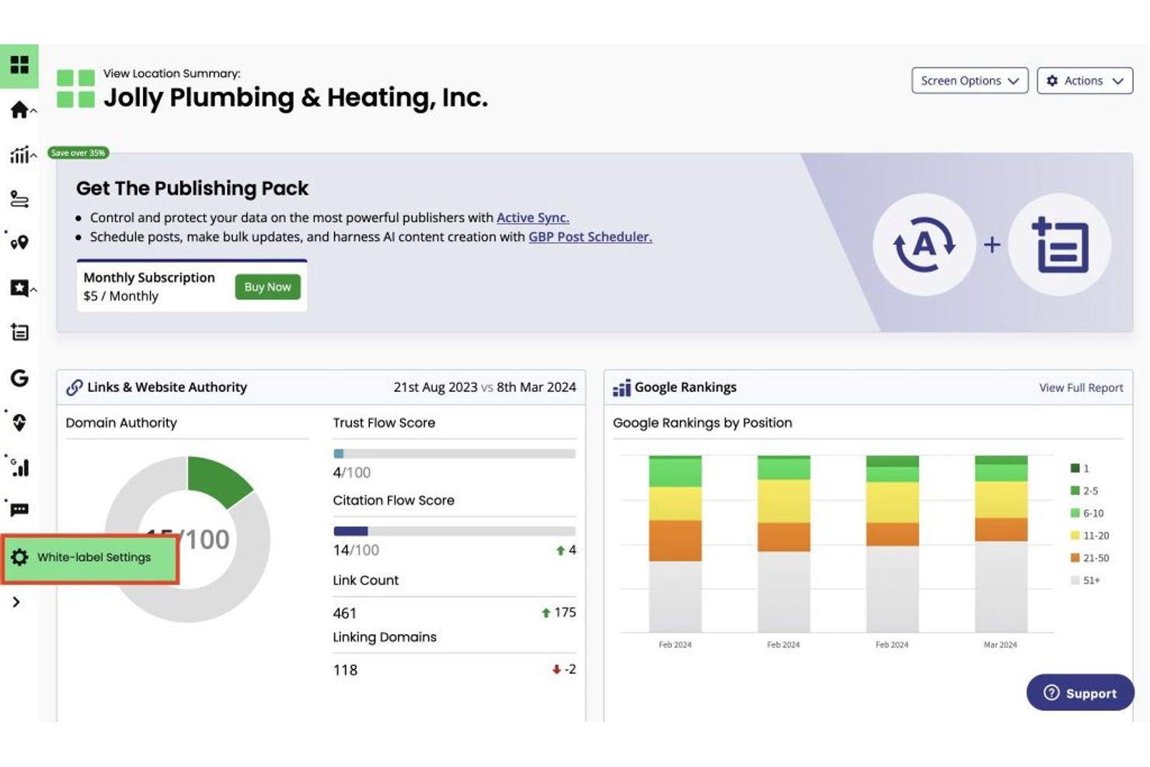Toggle the 51+ legend swatch in rankings chart

pyautogui.click(x=1076, y=580)
